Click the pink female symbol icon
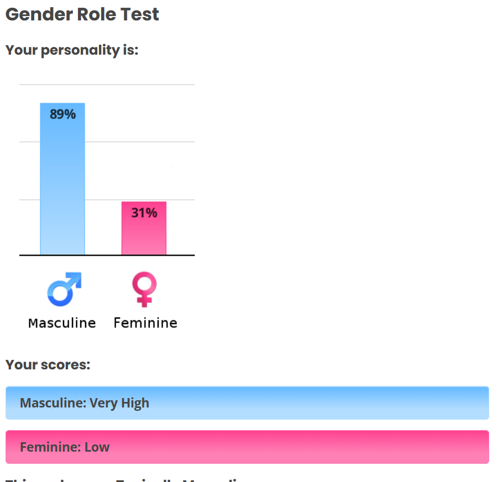The image size is (503, 482). pos(144,289)
